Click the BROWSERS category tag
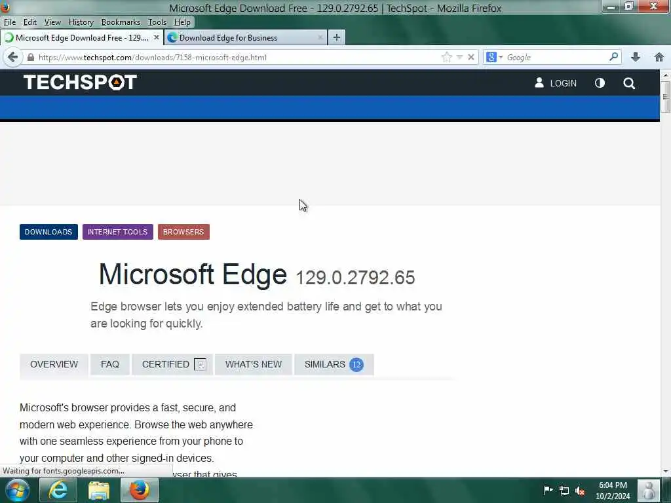Viewport: 671px width, 503px height. pyautogui.click(x=183, y=232)
